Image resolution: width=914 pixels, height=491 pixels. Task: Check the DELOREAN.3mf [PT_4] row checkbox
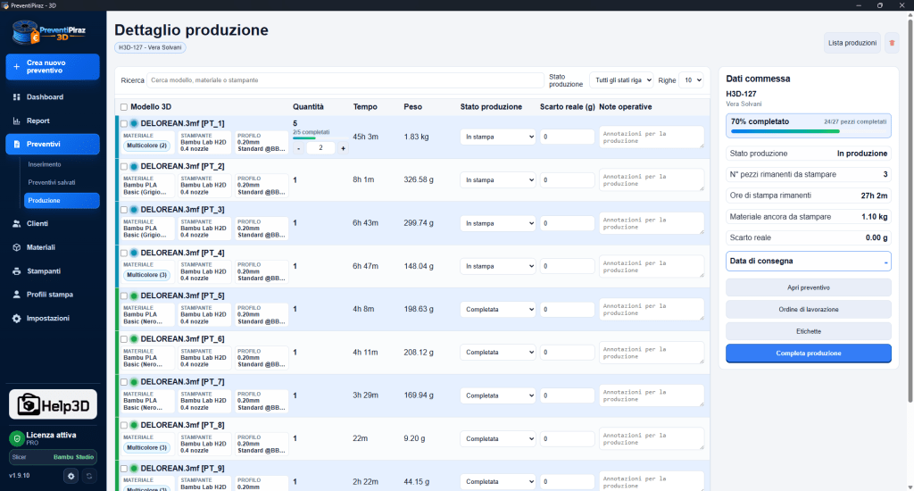click(x=123, y=253)
